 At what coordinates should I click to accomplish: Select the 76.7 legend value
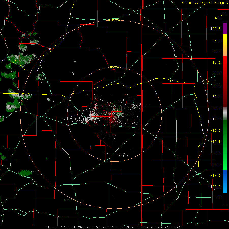click(x=217, y=51)
